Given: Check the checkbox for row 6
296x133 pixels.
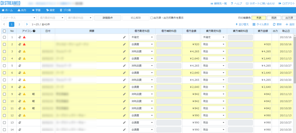Looking at the screenshot, I should 4,73.
